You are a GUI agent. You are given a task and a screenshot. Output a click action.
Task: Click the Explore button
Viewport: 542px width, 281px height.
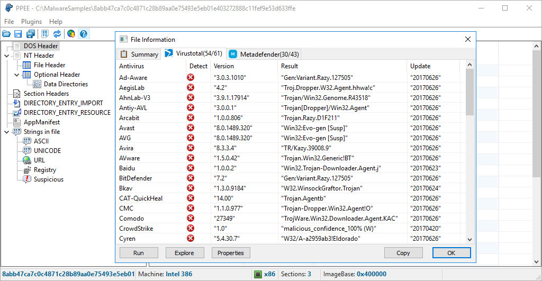click(x=185, y=252)
